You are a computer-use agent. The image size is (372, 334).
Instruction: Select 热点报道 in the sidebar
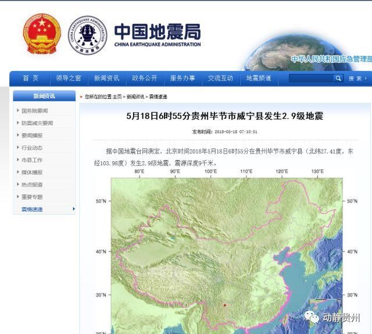[x=32, y=184]
